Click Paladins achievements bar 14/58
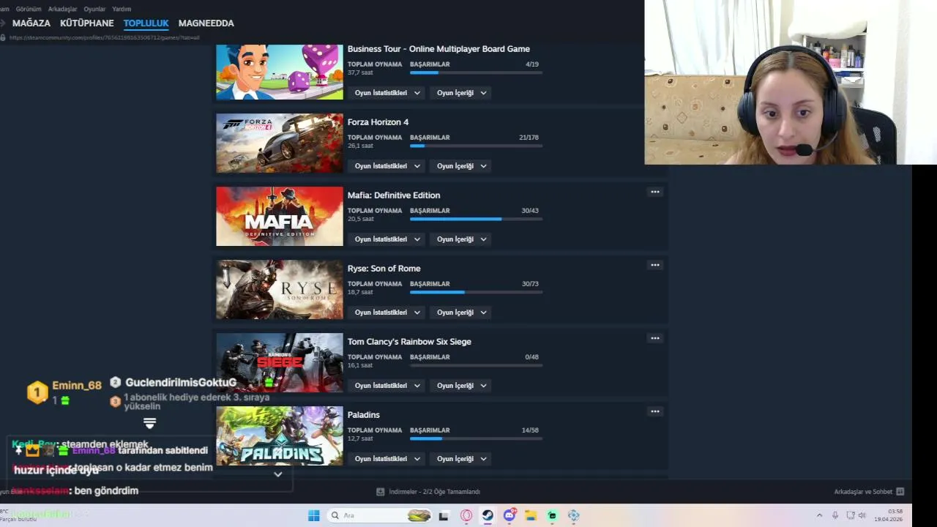The height and width of the screenshot is (527, 937). 476,438
